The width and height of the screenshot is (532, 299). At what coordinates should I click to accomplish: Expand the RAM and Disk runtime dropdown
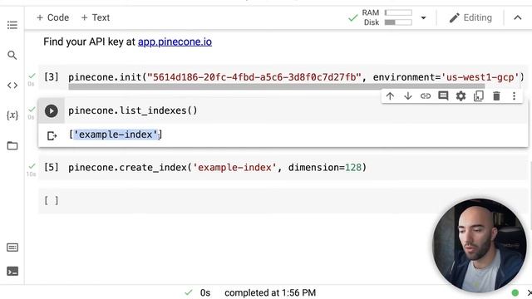click(x=423, y=17)
